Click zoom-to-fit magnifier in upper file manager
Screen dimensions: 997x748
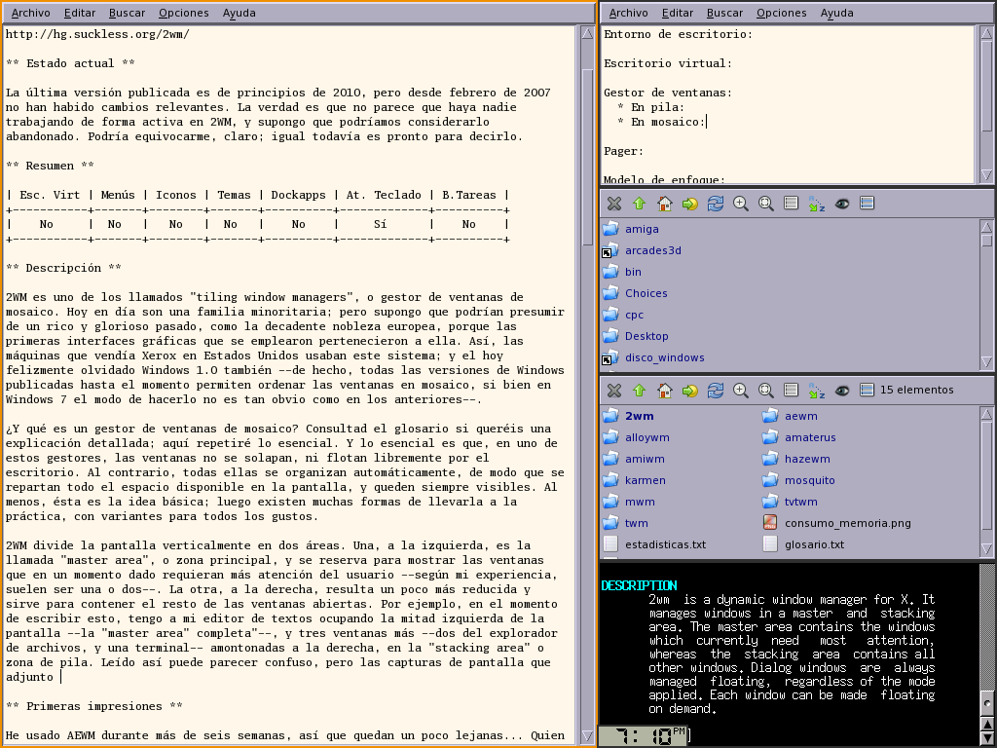pos(766,204)
